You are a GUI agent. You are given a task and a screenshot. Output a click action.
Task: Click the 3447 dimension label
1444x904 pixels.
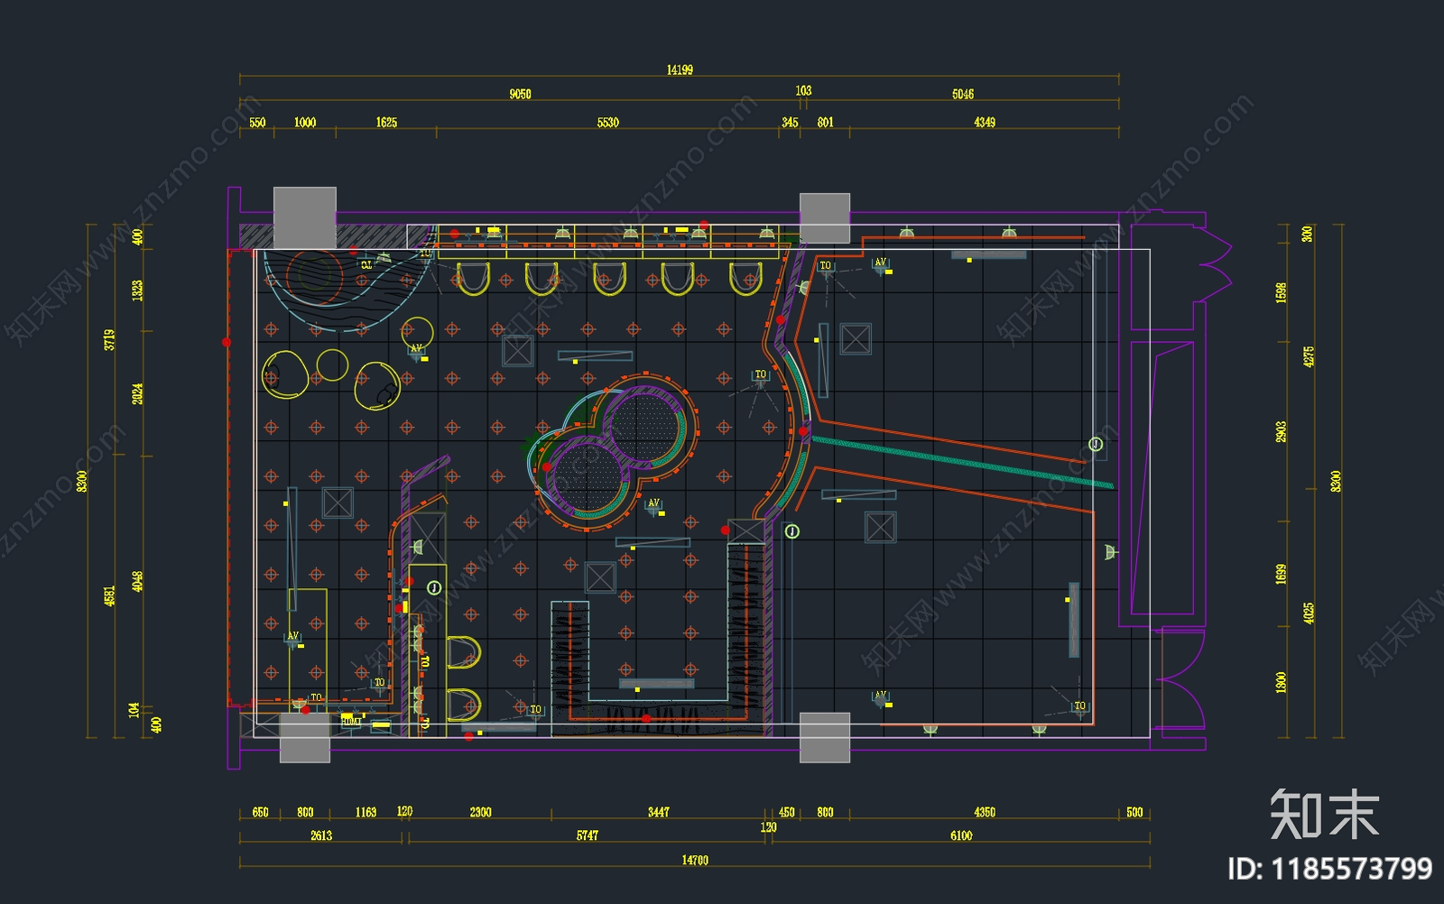pos(659,813)
